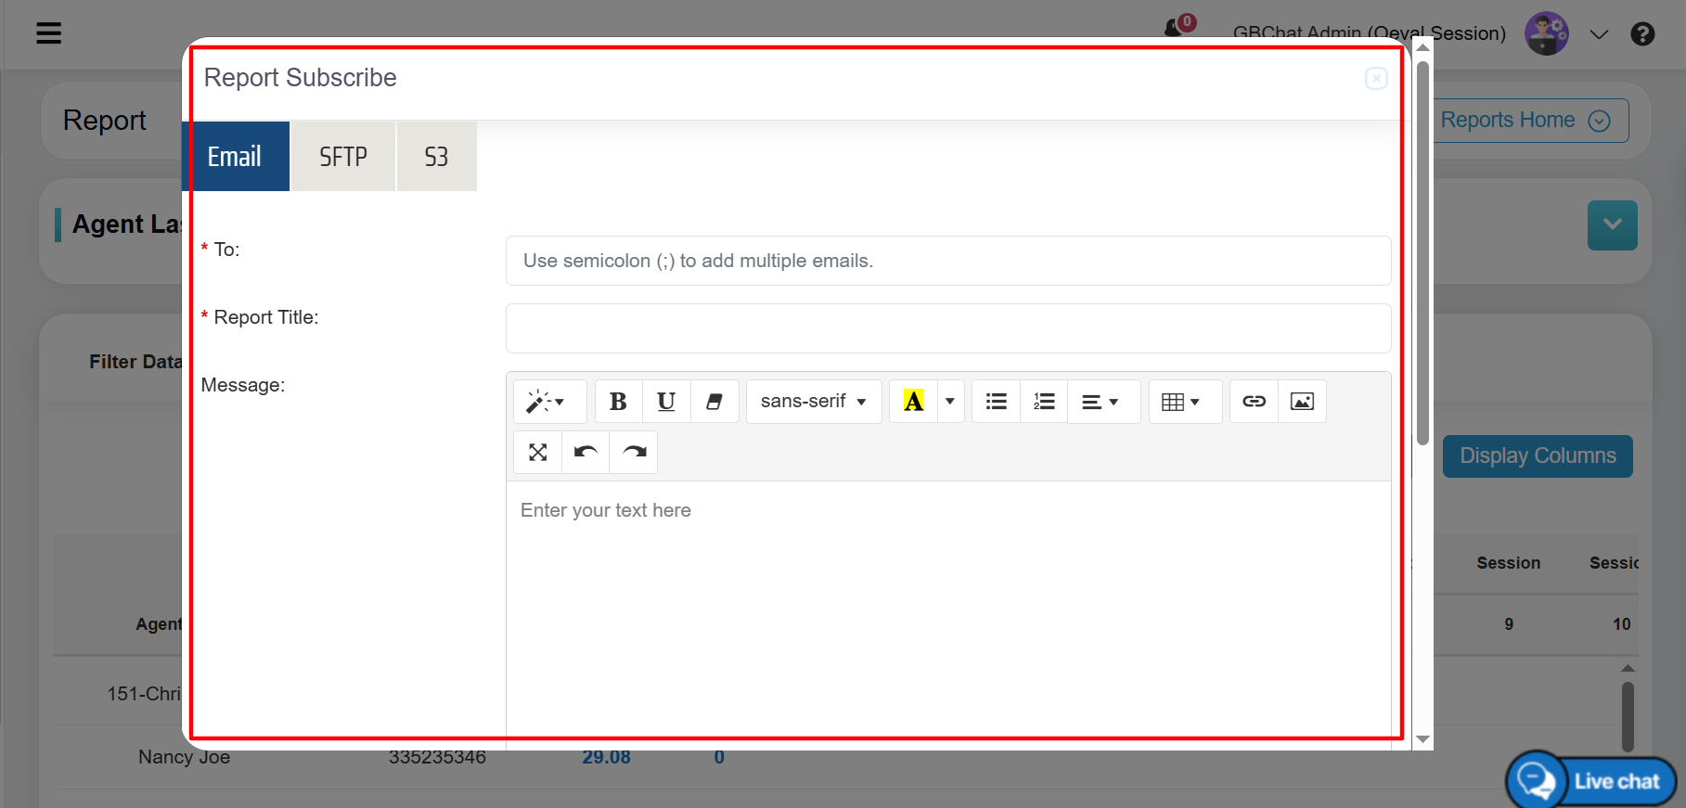
Task: Click the To email address field
Action: (x=947, y=261)
